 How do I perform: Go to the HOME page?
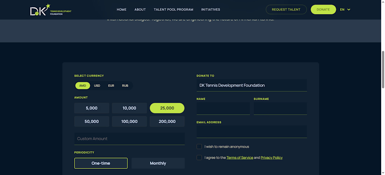point(121,9)
